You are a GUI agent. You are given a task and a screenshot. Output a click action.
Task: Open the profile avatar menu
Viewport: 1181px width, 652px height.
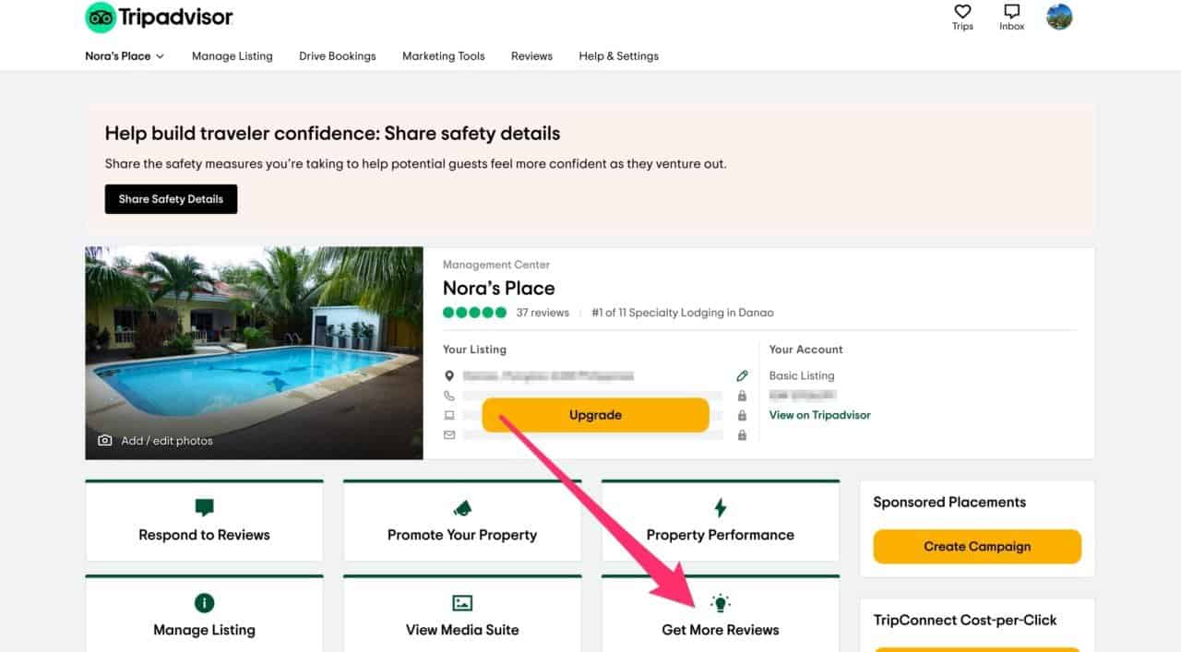click(1059, 17)
